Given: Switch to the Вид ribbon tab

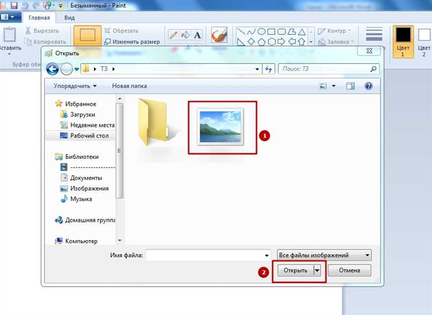Looking at the screenshot, I should pyautogui.click(x=70, y=18).
